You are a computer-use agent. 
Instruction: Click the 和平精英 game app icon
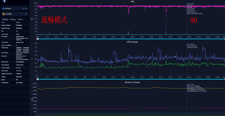pyautogui.click(x=3, y=14)
